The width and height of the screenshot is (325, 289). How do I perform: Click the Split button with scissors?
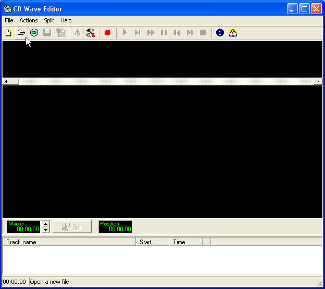[x=72, y=227]
